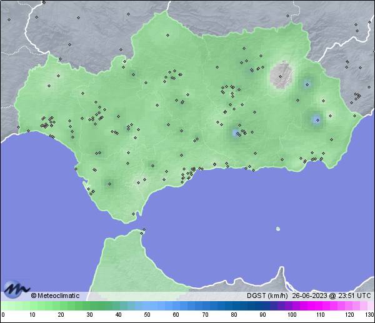Click the 0 value on the color scale
Viewport: 375px width, 323px height.
tap(3, 315)
